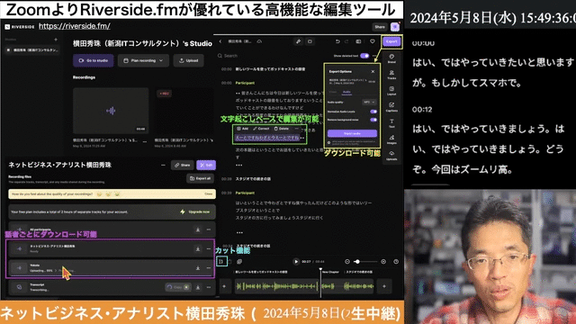Toggle Show deleted text switch

(x=364, y=56)
